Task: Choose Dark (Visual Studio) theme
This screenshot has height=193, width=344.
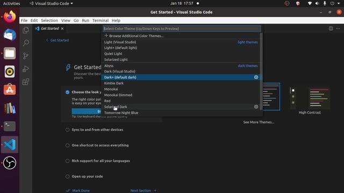Action: (x=181, y=71)
